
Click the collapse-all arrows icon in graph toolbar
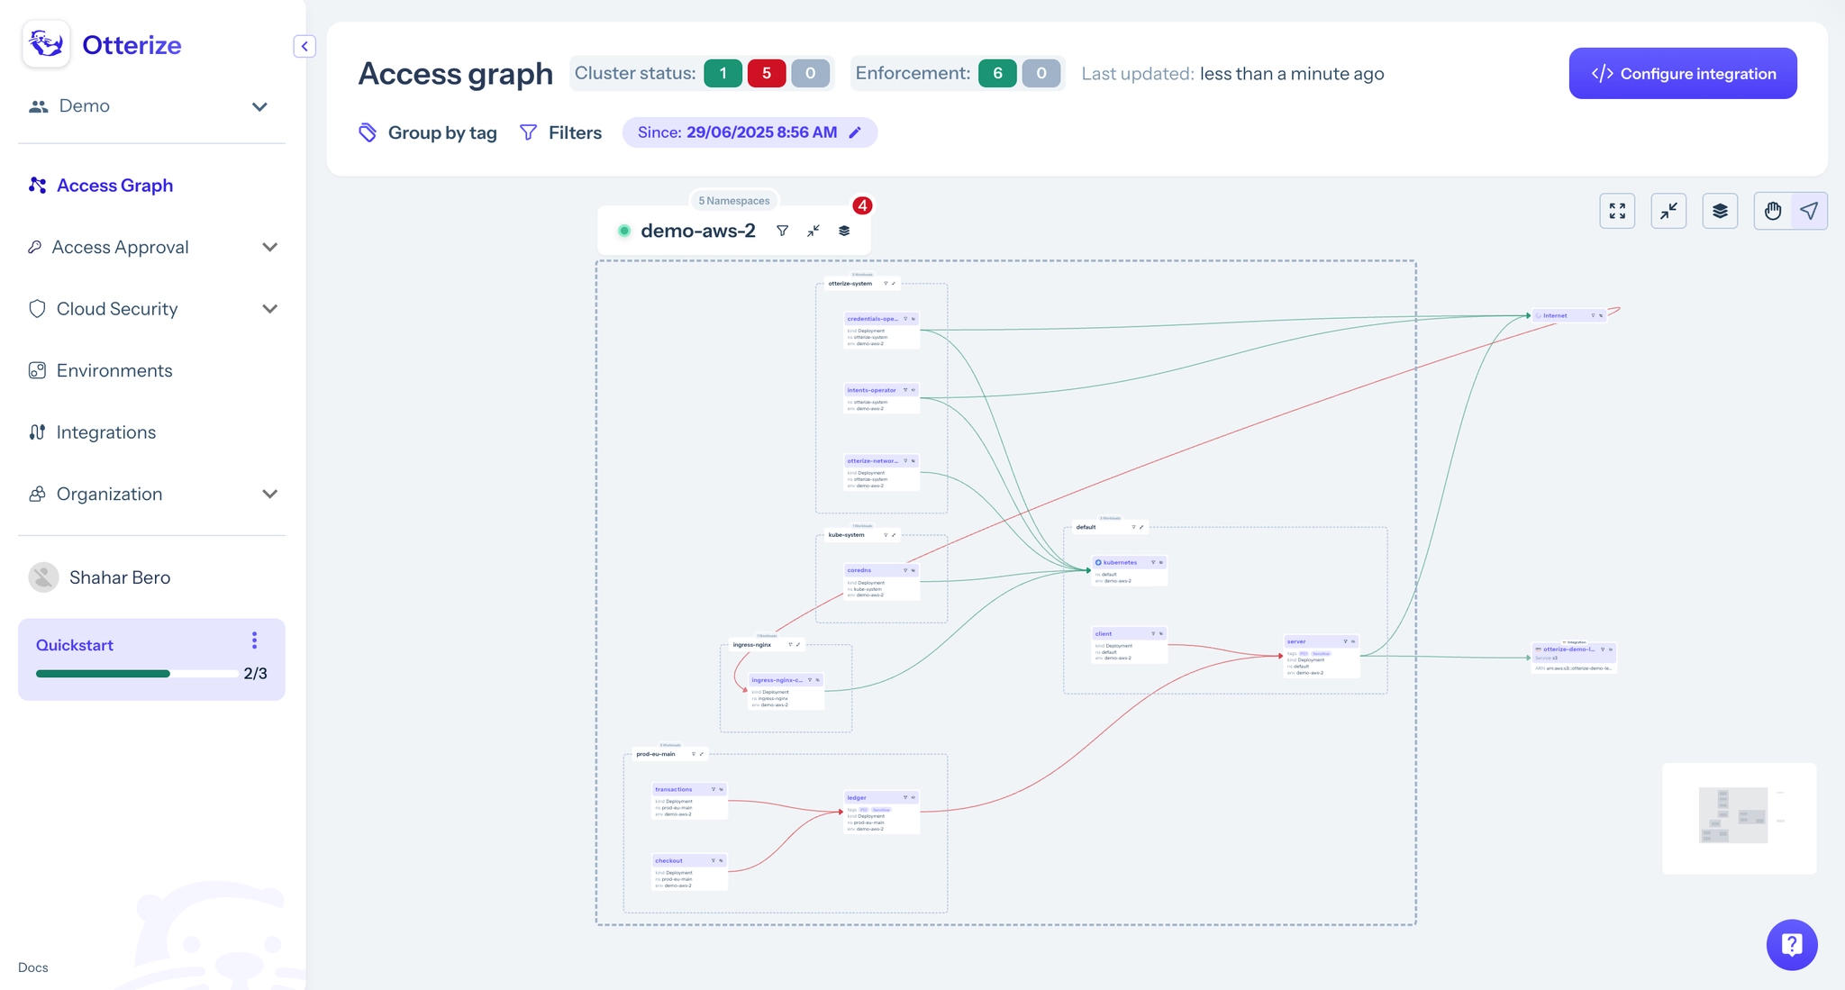(1668, 211)
